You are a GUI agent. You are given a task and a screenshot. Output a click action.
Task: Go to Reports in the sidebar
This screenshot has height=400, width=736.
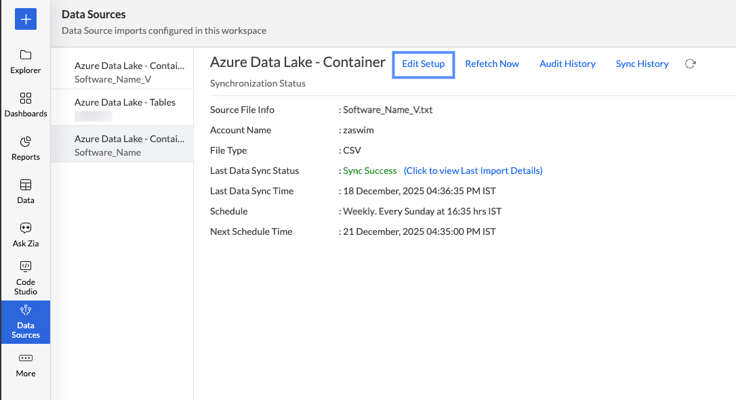26,142
